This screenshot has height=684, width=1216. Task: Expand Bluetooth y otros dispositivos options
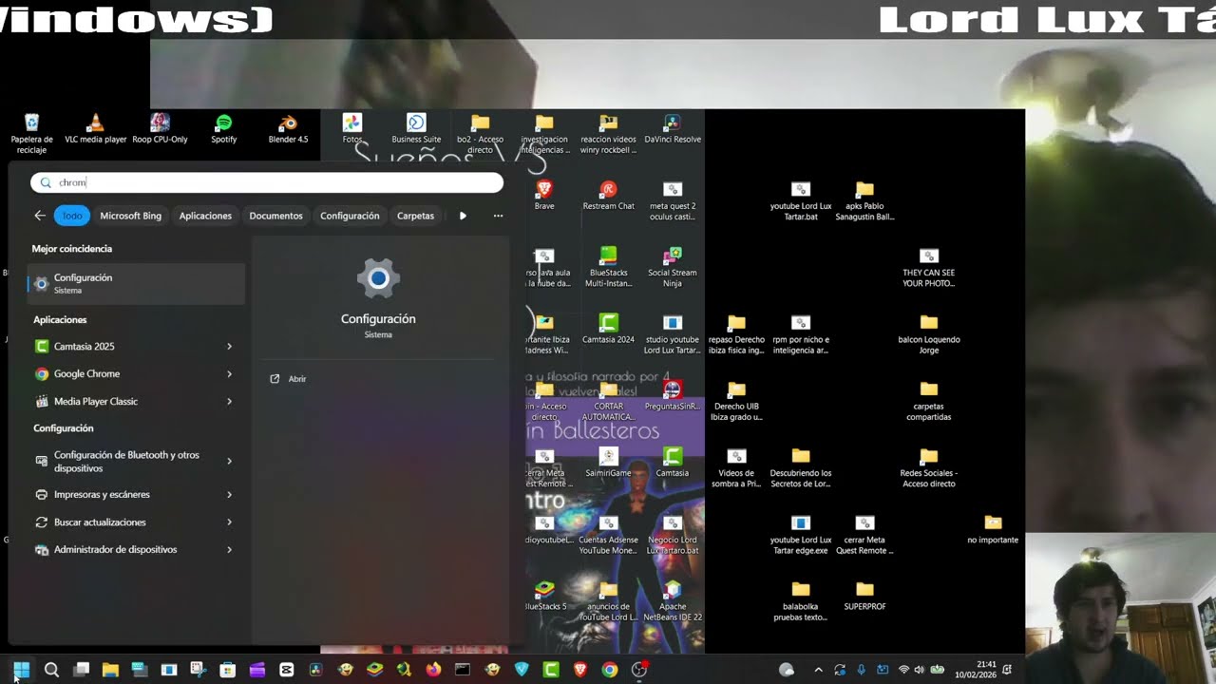point(229,462)
